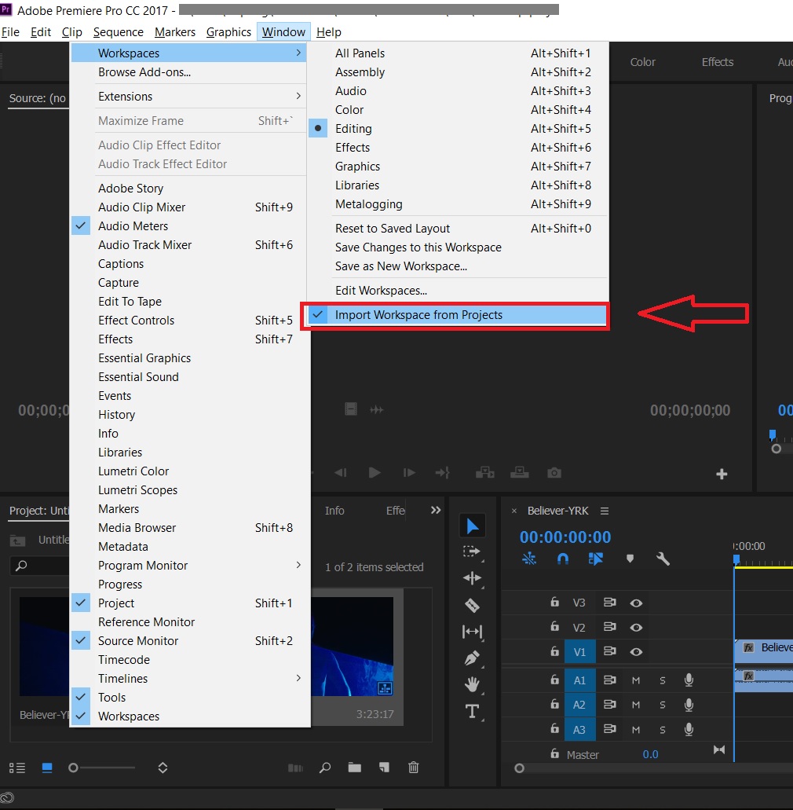The image size is (793, 810).
Task: Click timeline timecode 00:00:00:00
Action: click(565, 537)
